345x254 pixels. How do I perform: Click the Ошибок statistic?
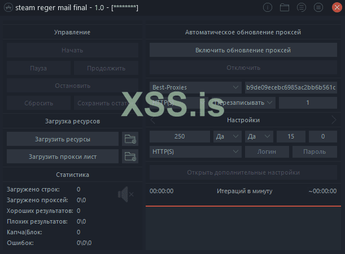pyautogui.click(x=49, y=243)
